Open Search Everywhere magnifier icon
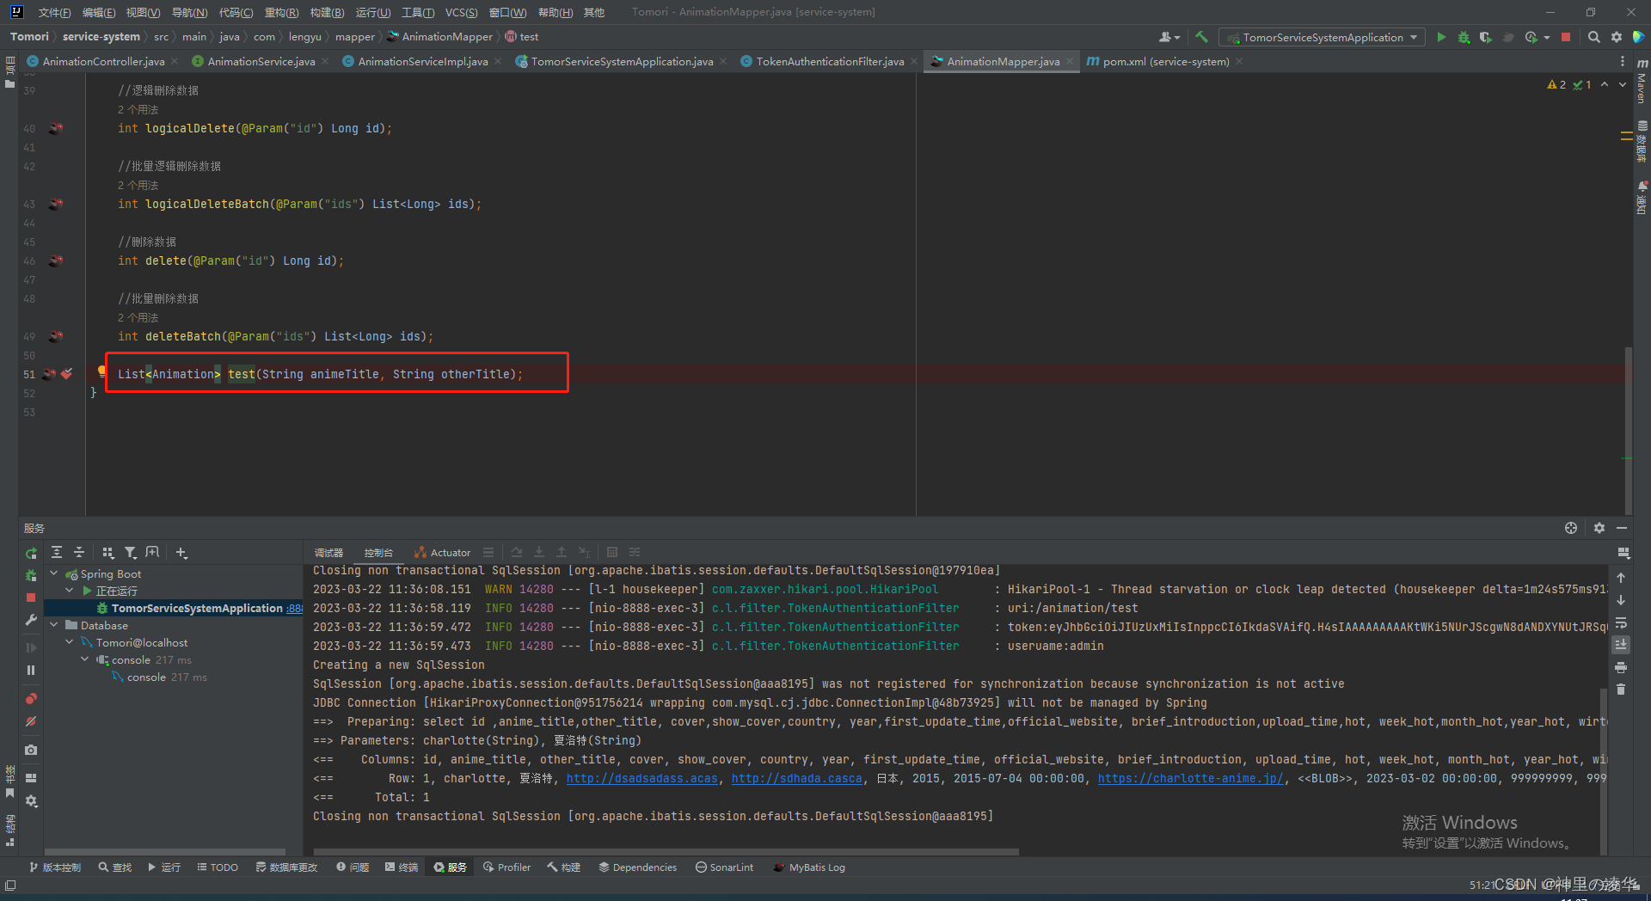1651x901 pixels. [x=1593, y=37]
